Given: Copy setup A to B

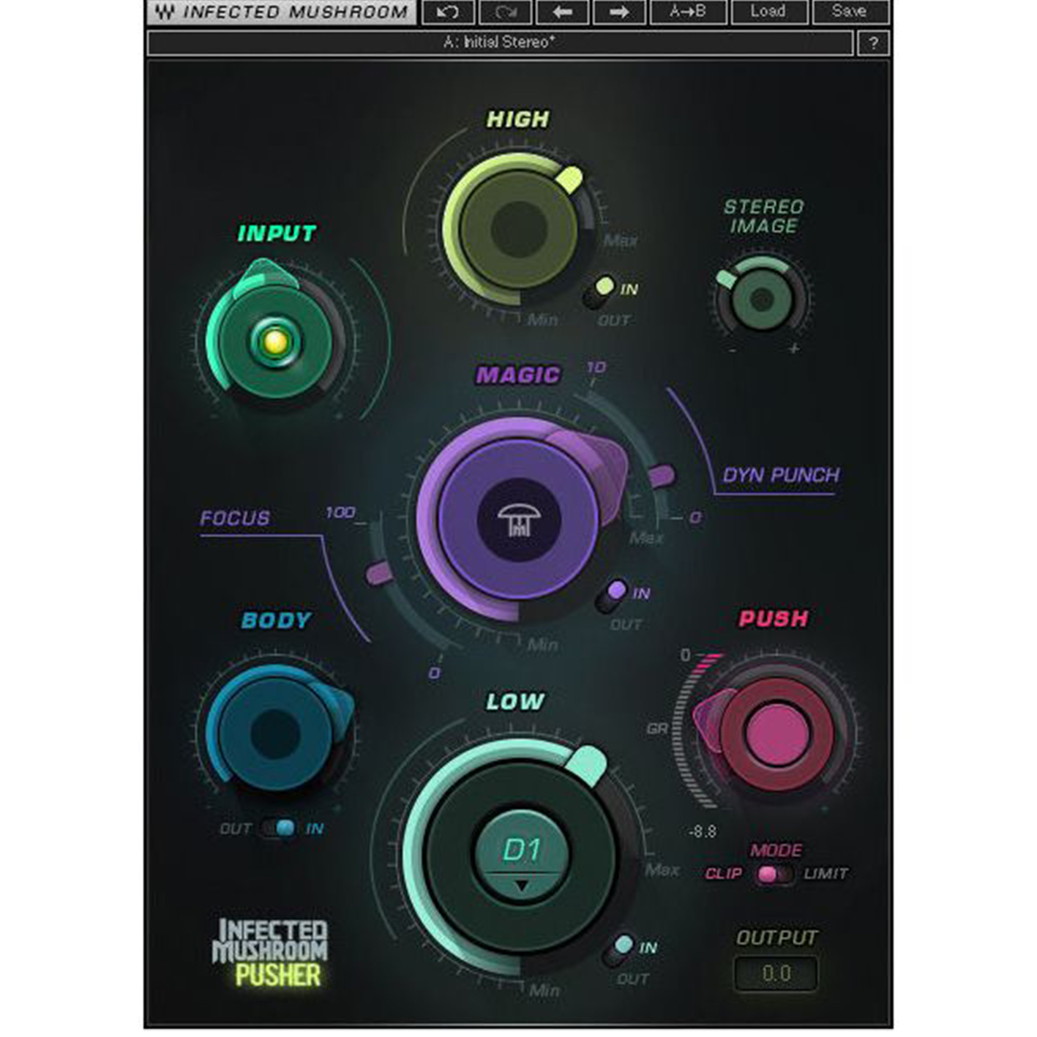Looking at the screenshot, I should pyautogui.click(x=688, y=12).
